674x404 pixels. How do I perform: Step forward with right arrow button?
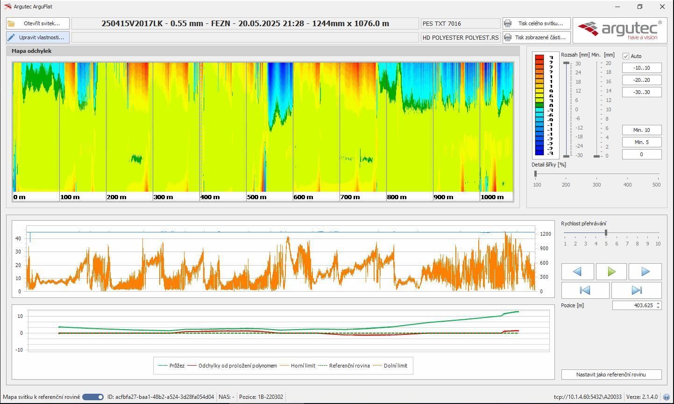coord(645,272)
